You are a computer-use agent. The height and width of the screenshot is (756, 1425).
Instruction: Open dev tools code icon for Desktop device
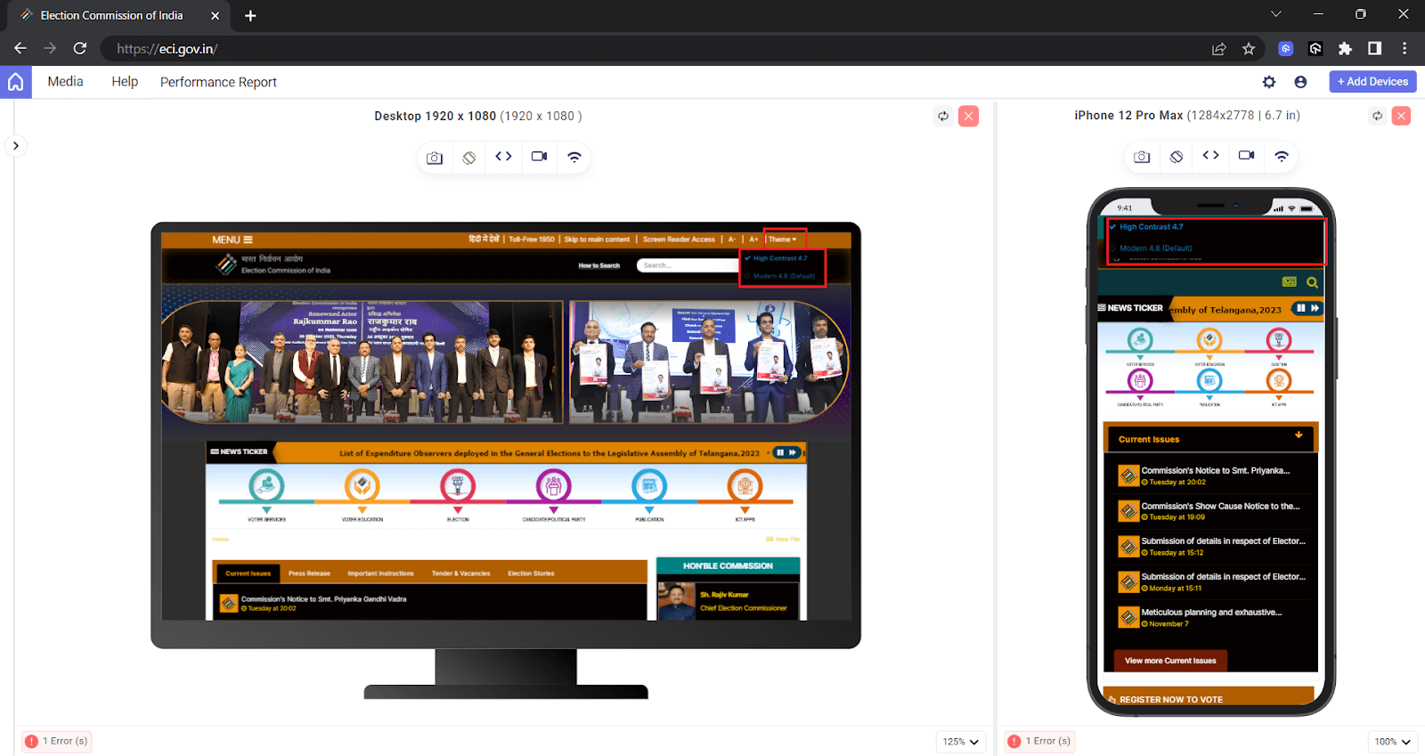point(503,157)
